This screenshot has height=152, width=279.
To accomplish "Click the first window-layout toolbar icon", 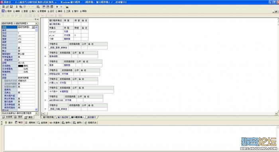I will 44,7.
